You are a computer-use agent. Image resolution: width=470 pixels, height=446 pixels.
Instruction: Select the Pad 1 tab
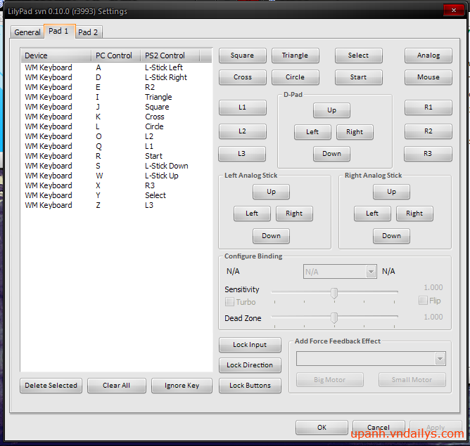click(x=59, y=31)
